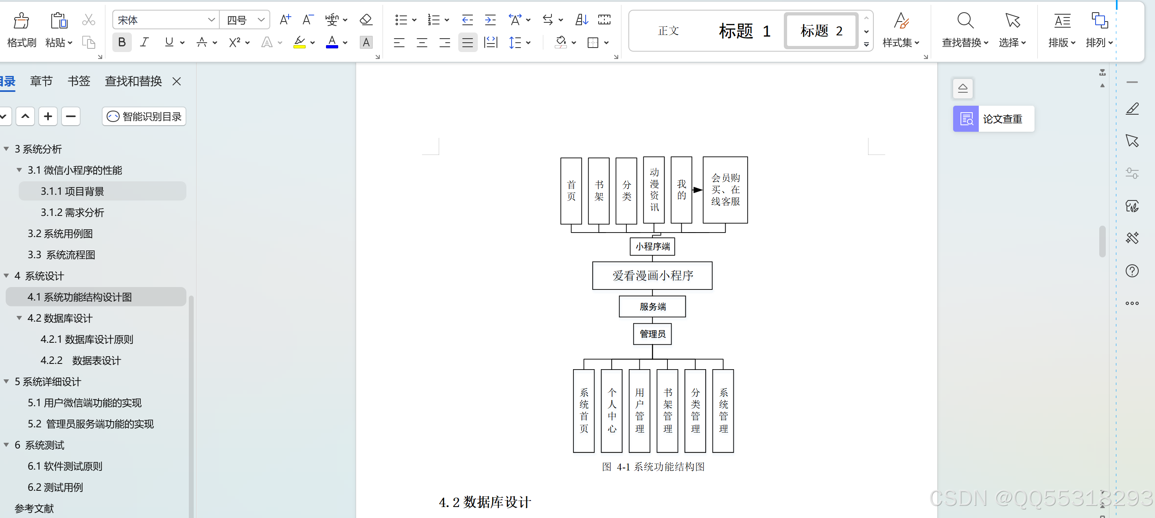
Task: Decrease font size with A- icon
Action: tap(308, 20)
